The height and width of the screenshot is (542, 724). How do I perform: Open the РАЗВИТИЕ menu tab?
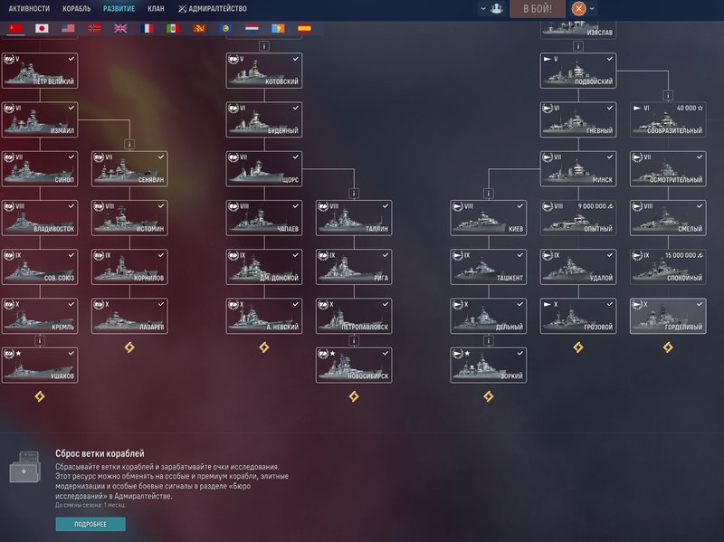(119, 8)
